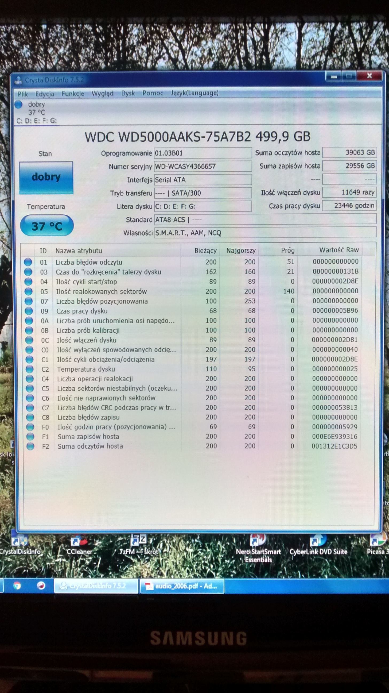Image resolution: width=389 pixels, height=693 pixels.
Task: Click status icon of Liczba operacji realokacji row
Action: coord(30,379)
